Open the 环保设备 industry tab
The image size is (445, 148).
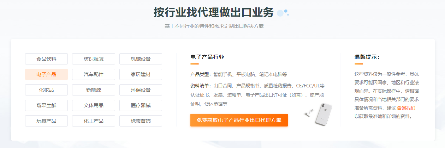pyautogui.click(x=141, y=90)
